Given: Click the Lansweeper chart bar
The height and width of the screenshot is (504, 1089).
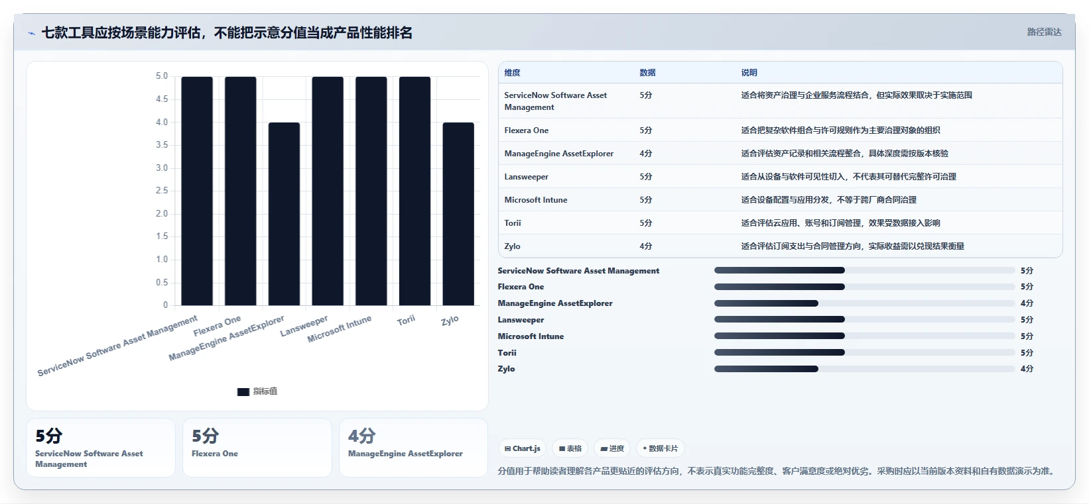Looking at the screenshot, I should tap(328, 191).
